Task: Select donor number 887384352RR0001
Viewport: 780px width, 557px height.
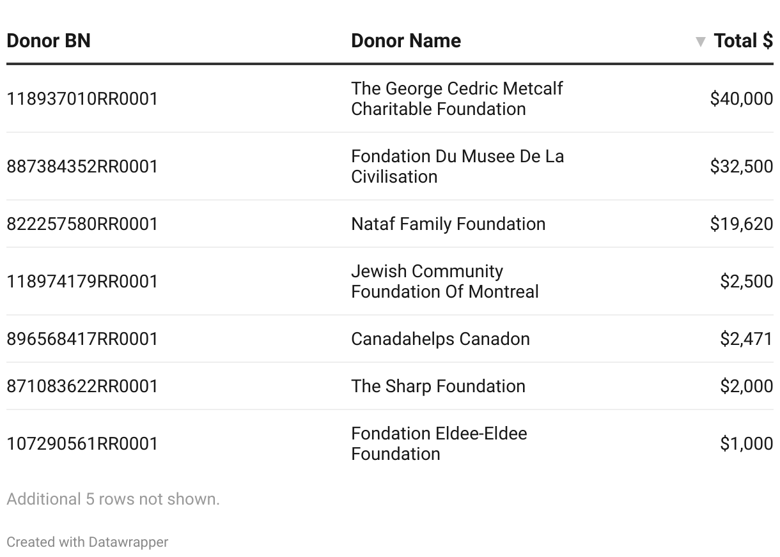Action: [x=82, y=167]
